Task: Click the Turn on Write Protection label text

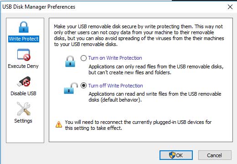Action: coord(115,58)
